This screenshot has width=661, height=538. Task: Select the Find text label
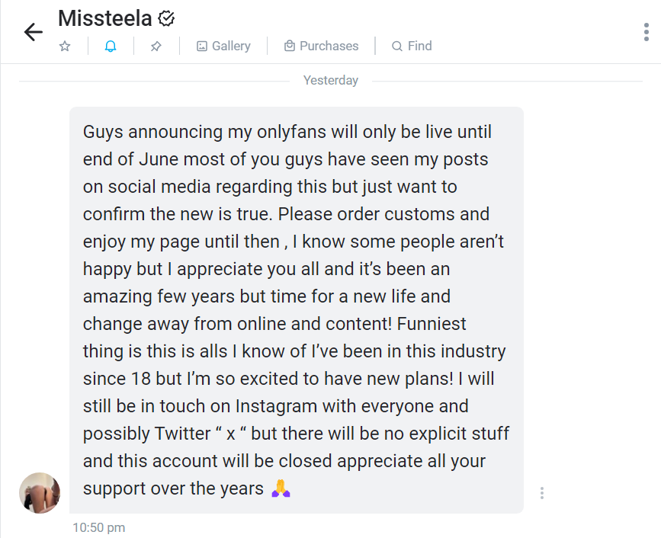(419, 46)
